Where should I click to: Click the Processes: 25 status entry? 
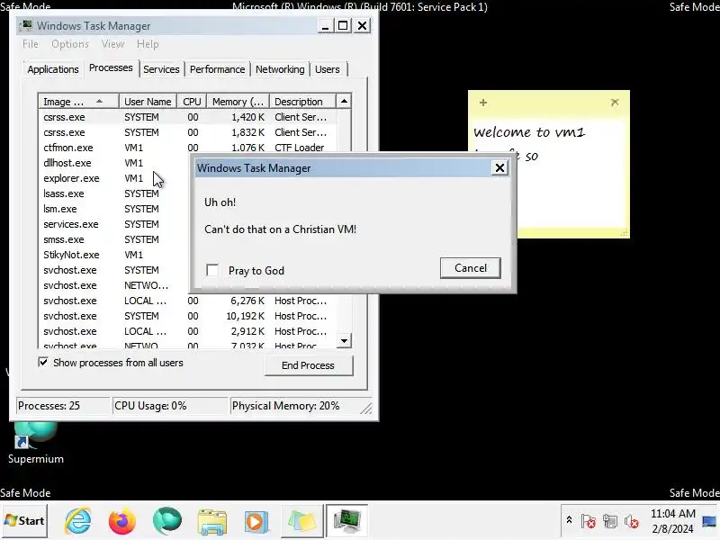[63, 406]
